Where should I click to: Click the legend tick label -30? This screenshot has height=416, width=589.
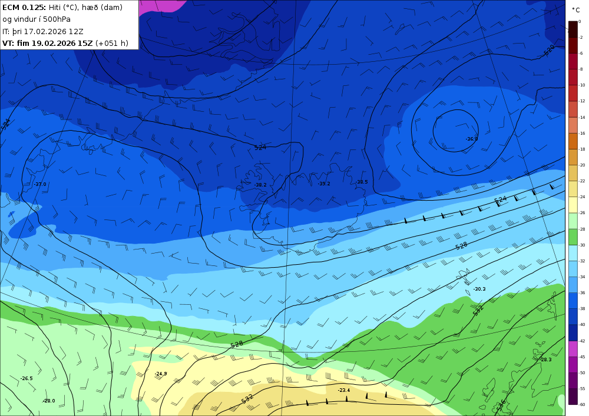tap(581, 245)
